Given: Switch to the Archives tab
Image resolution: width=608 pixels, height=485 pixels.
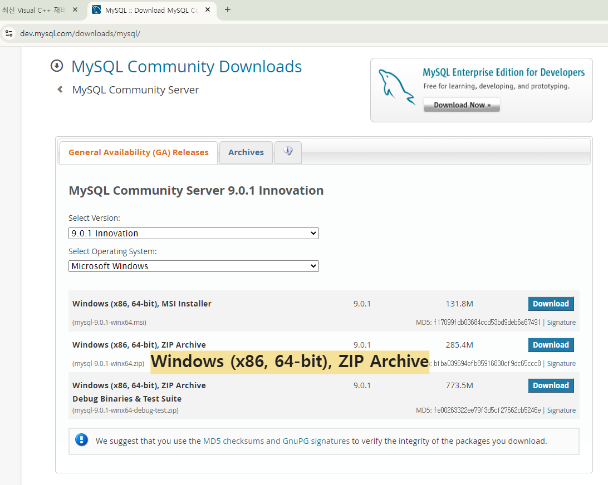Looking at the screenshot, I should point(246,152).
